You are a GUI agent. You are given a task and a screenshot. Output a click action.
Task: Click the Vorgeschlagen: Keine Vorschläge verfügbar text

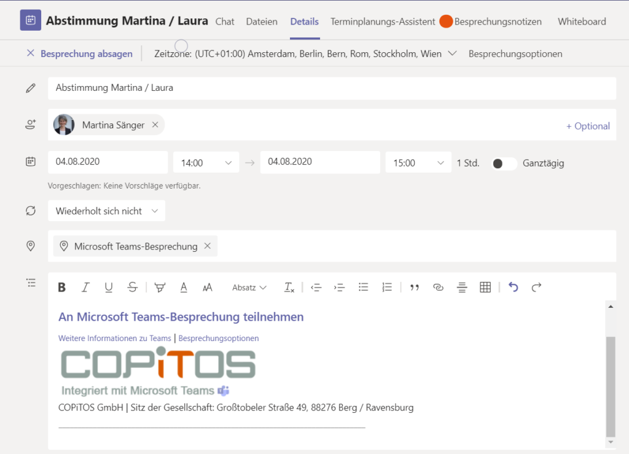click(124, 186)
